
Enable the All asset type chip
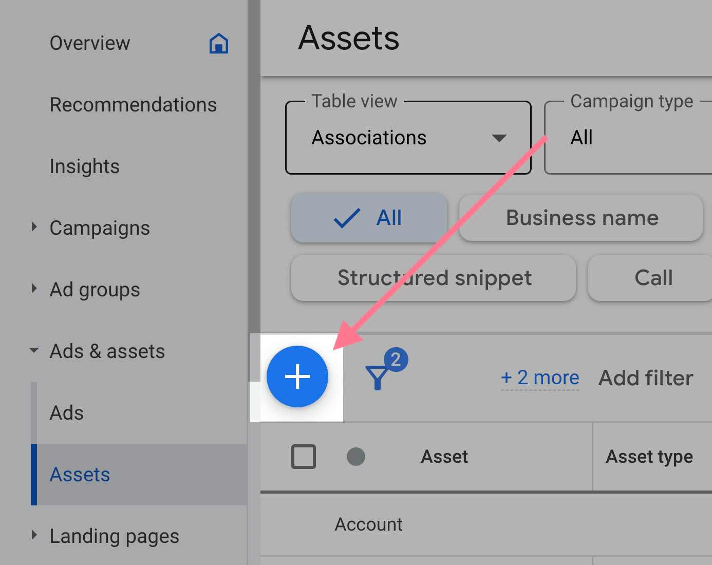coord(368,218)
